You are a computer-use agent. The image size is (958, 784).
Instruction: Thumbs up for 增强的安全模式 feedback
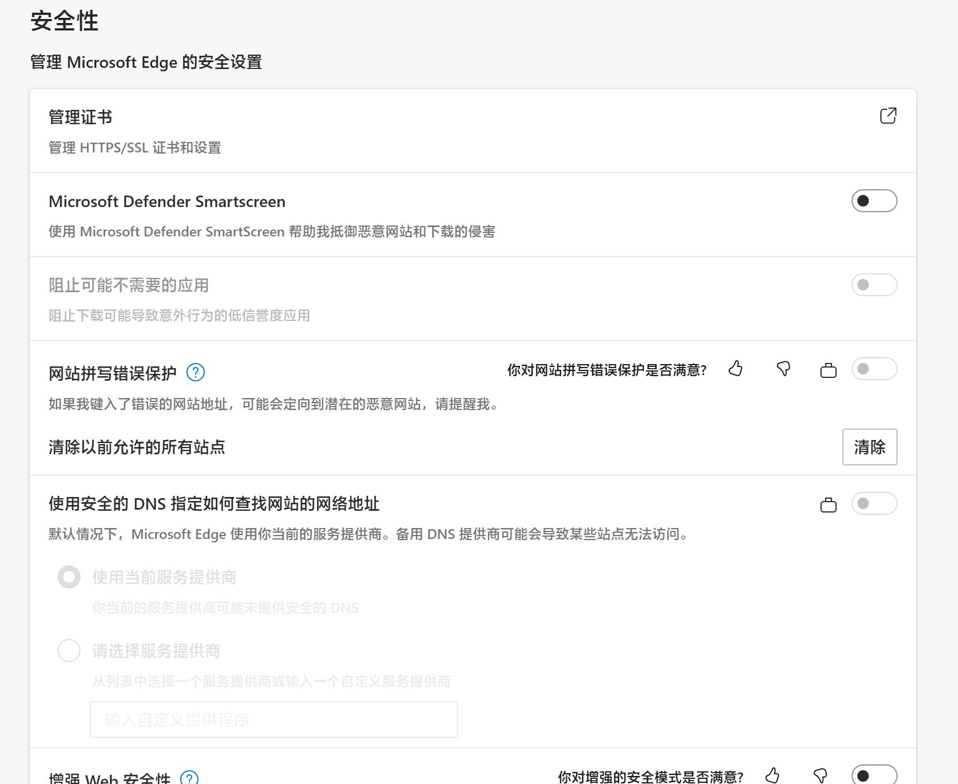point(772,775)
